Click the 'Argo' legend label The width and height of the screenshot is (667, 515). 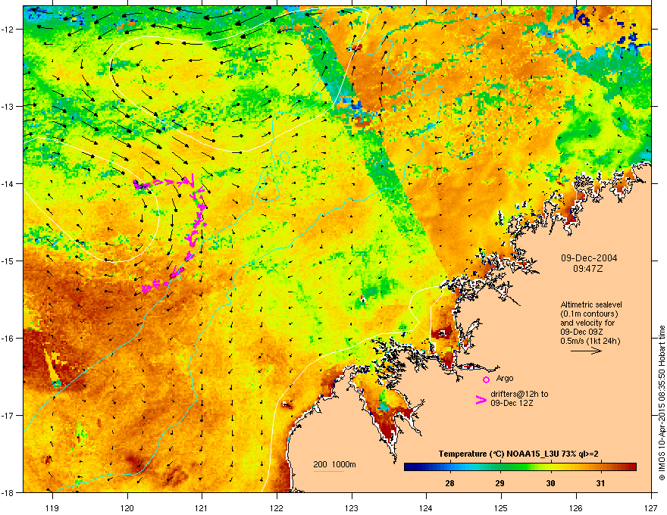(x=505, y=378)
